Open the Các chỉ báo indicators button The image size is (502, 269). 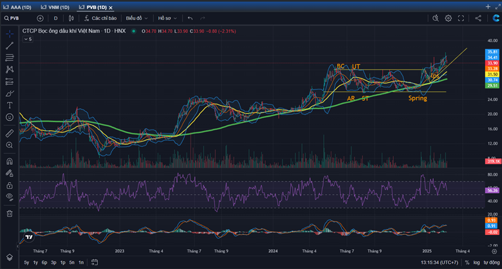pos(100,19)
